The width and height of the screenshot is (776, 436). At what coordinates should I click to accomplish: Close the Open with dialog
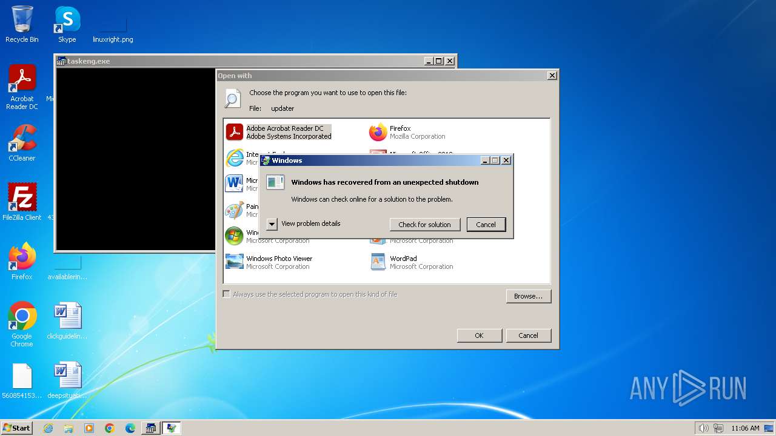pyautogui.click(x=552, y=76)
